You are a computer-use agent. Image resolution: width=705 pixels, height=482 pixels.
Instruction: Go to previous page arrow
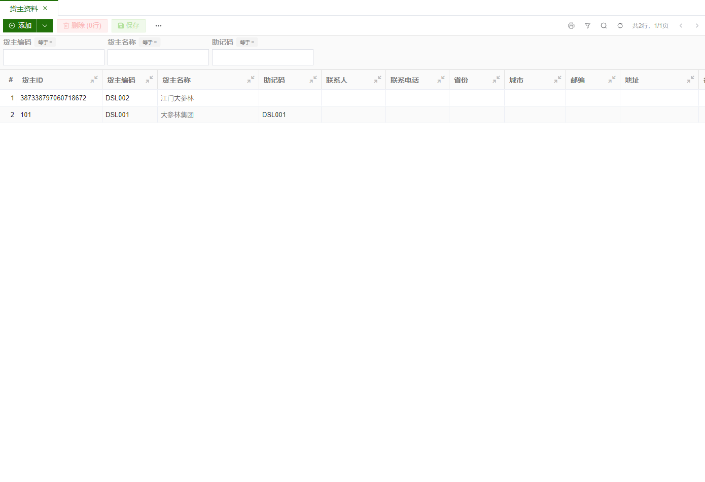point(681,26)
